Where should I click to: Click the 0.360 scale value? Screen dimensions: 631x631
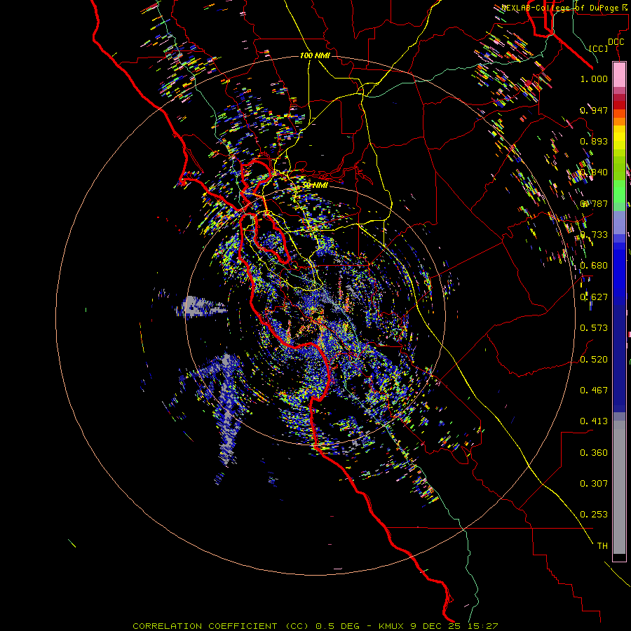[x=594, y=453]
